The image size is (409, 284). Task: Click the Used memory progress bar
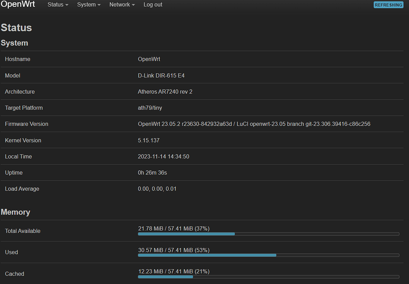[268, 255]
